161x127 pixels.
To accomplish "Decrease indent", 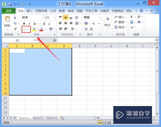I will [x=60, y=29].
